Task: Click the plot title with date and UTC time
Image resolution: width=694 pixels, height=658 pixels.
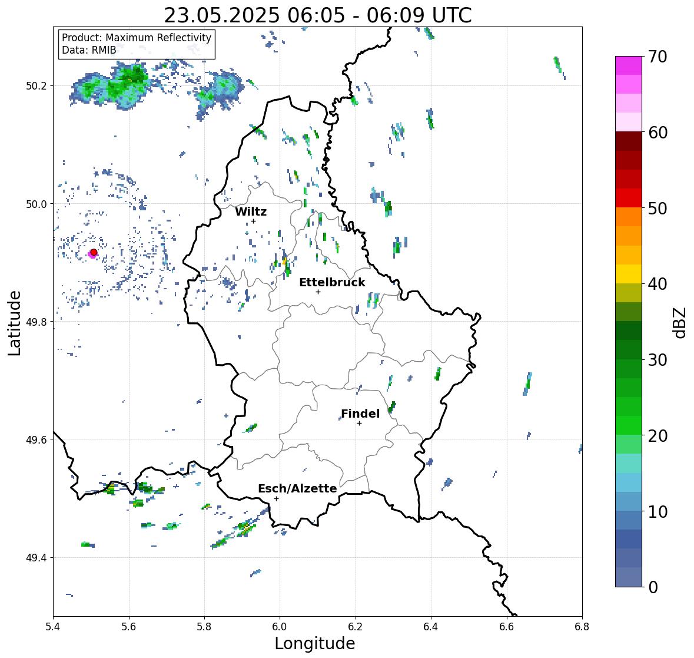Action: pos(318,15)
